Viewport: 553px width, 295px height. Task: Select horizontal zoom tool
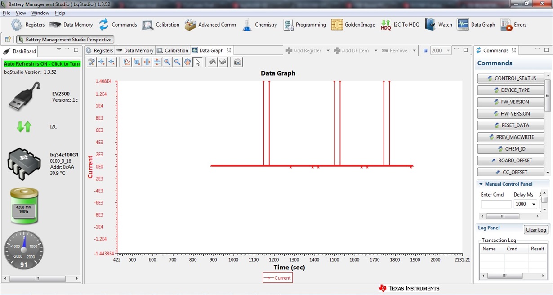tap(147, 62)
